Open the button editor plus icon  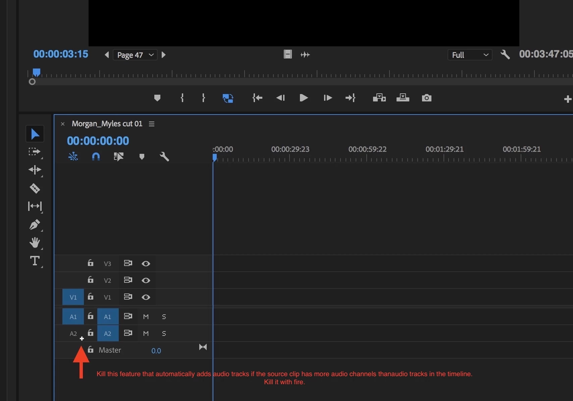(568, 99)
